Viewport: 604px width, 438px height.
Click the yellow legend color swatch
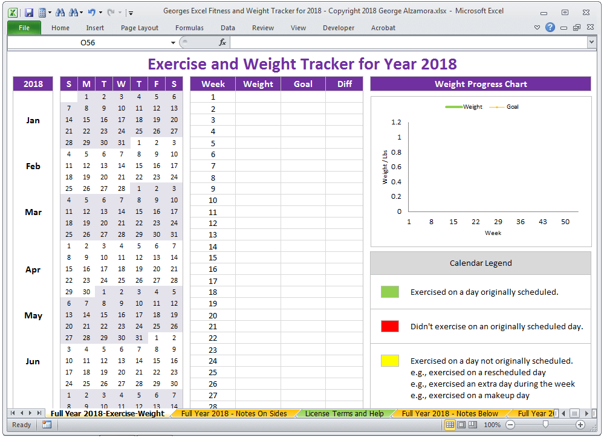coord(390,361)
